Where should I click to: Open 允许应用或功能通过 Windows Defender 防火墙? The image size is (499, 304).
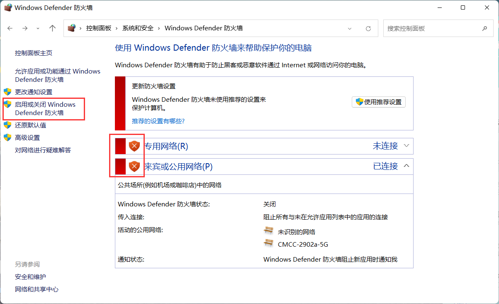[x=58, y=75]
